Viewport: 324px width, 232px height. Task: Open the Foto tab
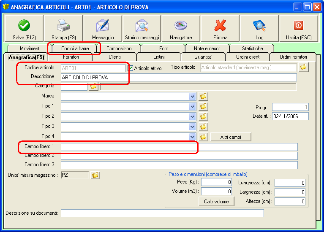[163, 49]
